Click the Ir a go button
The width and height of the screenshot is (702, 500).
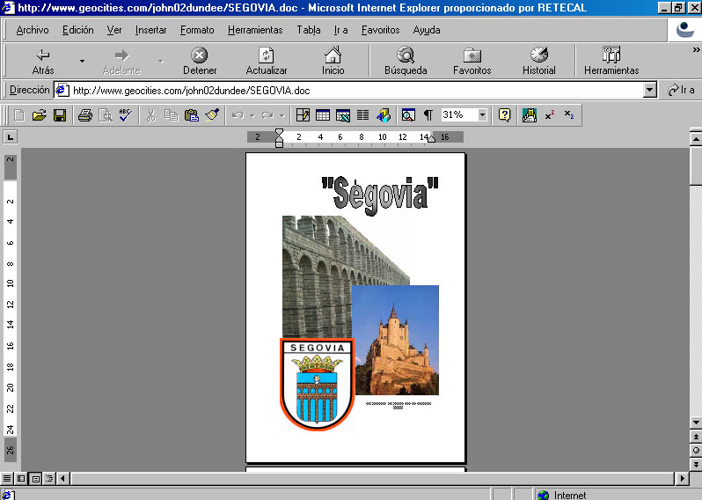[681, 90]
